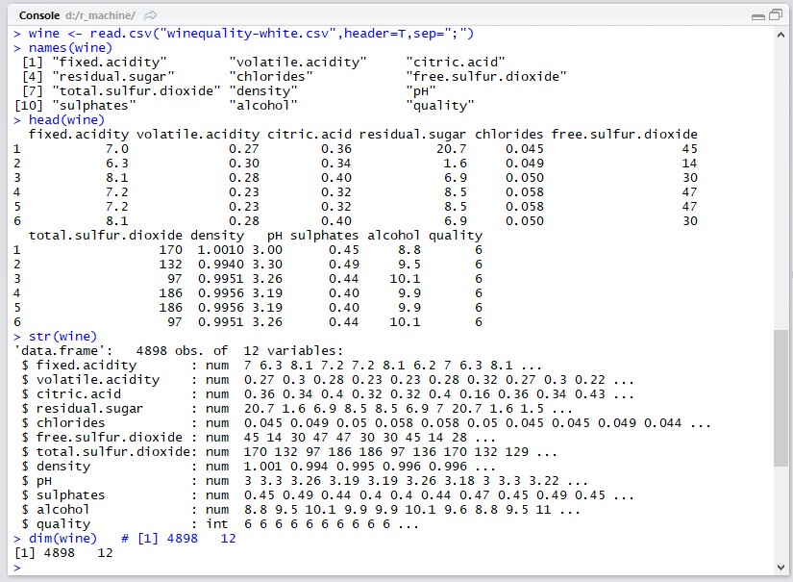Click the "volatile.acidity" name in names output

[x=298, y=63]
